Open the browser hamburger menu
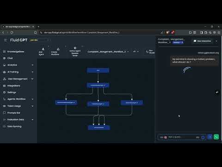The image size is (222, 167). coord(219,32)
